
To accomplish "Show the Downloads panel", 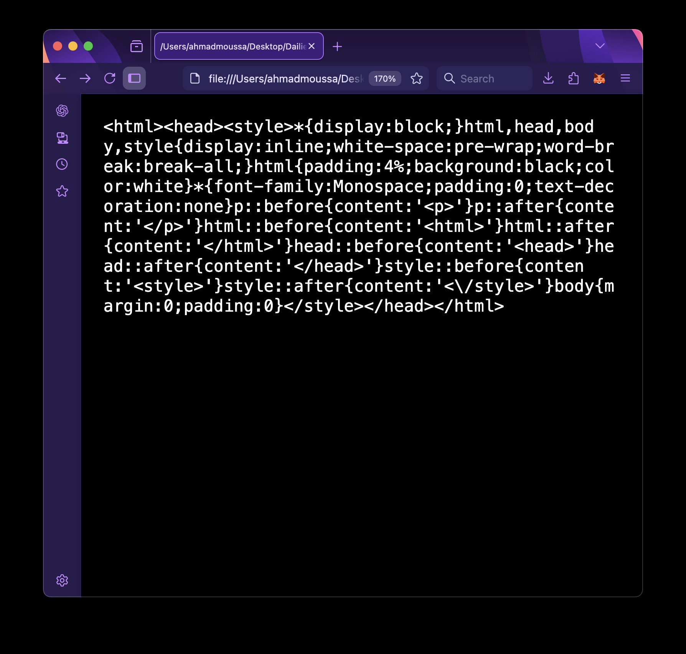I will (x=548, y=79).
